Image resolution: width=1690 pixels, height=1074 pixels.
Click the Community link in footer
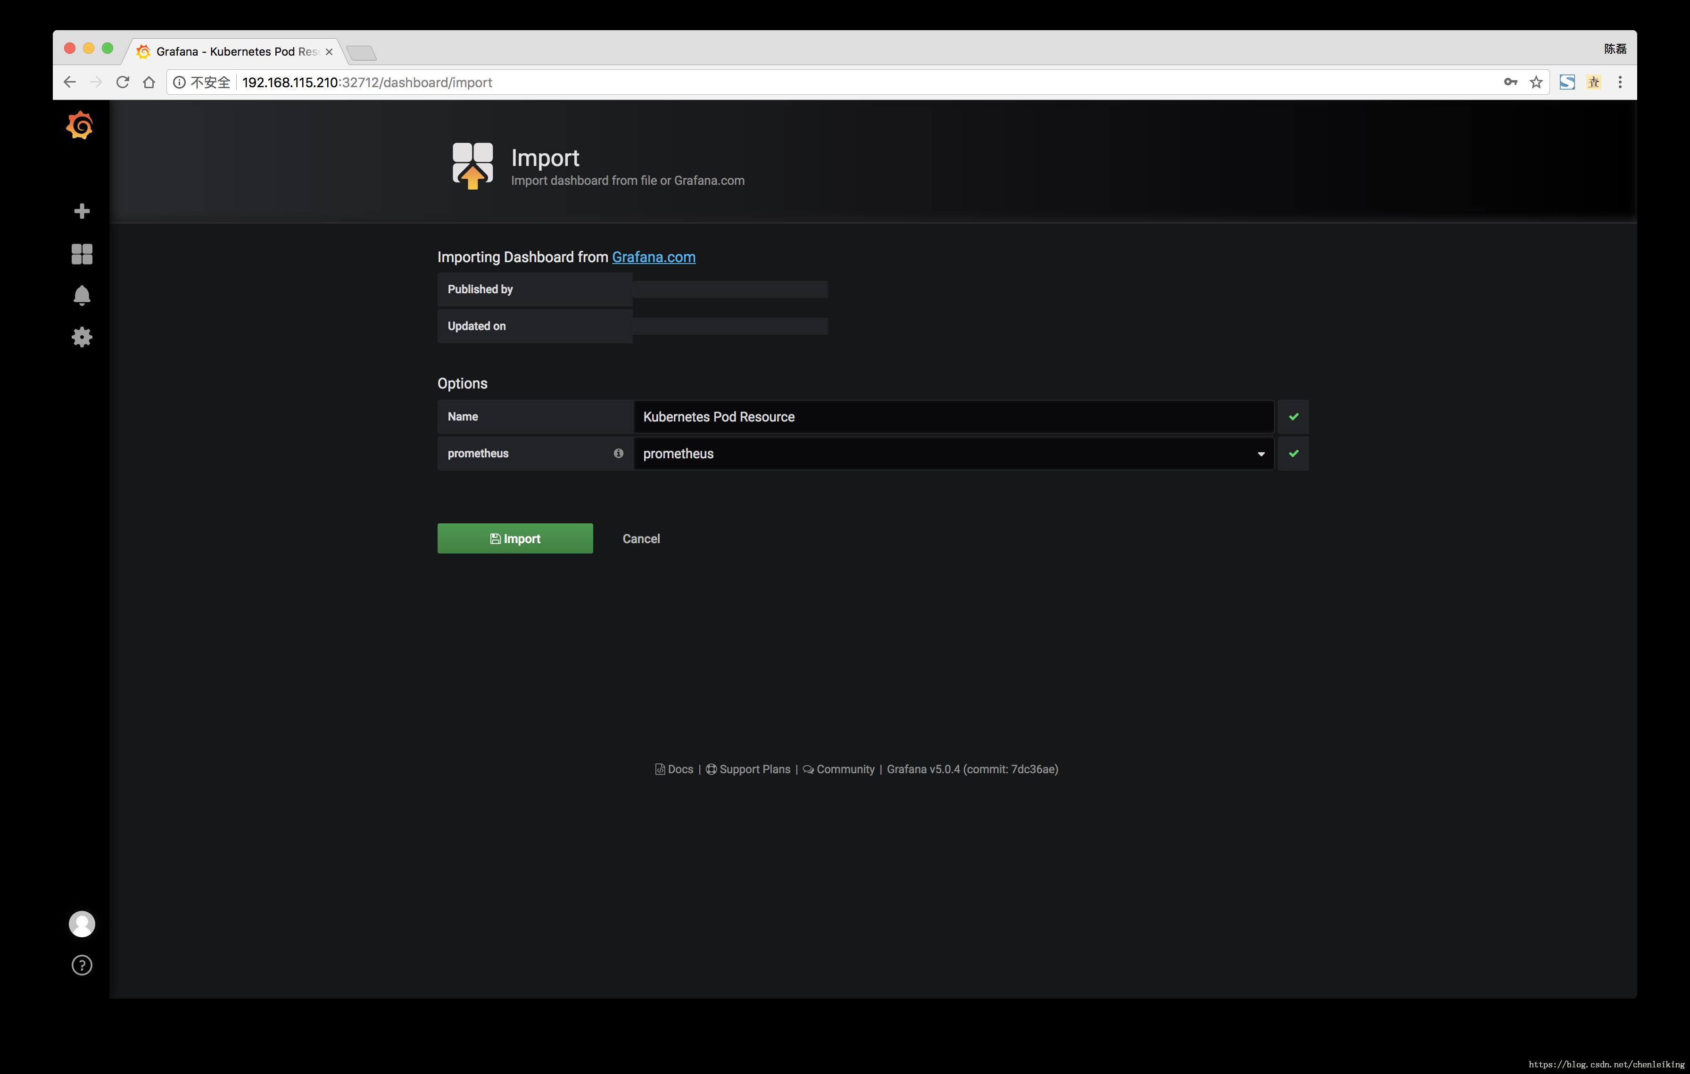pyautogui.click(x=845, y=768)
